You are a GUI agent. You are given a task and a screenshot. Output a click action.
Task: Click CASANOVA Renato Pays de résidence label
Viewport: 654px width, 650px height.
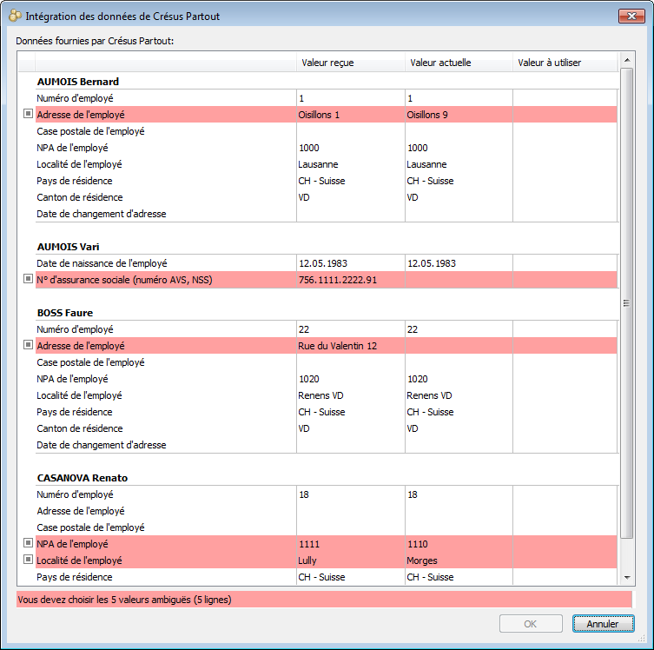[74, 577]
